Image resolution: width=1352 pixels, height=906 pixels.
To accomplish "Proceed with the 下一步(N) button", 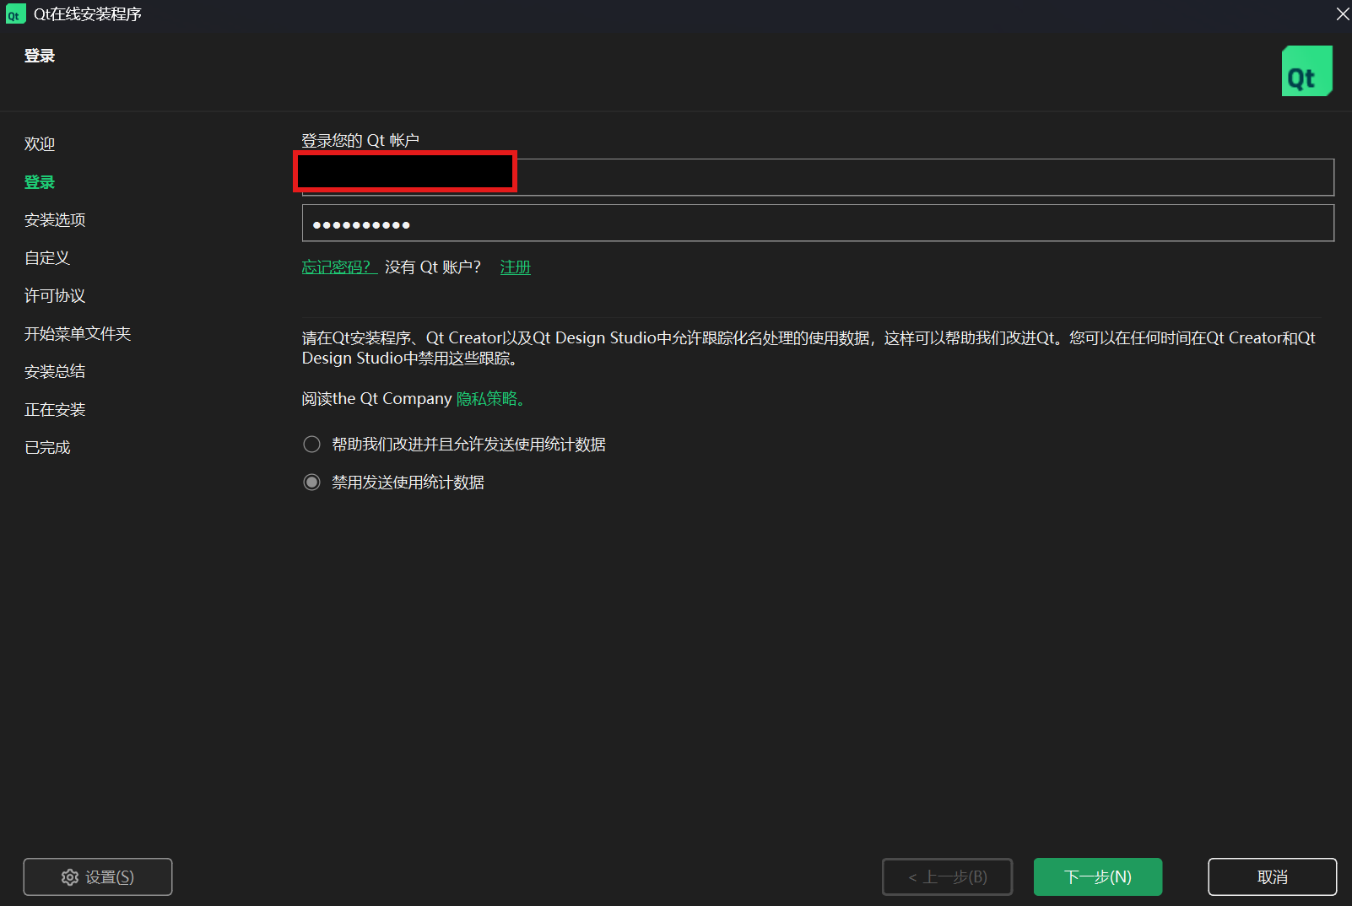I will pyautogui.click(x=1098, y=877).
